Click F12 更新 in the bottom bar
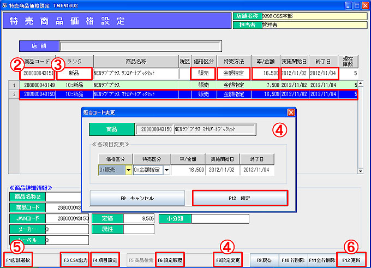 pos(352,260)
